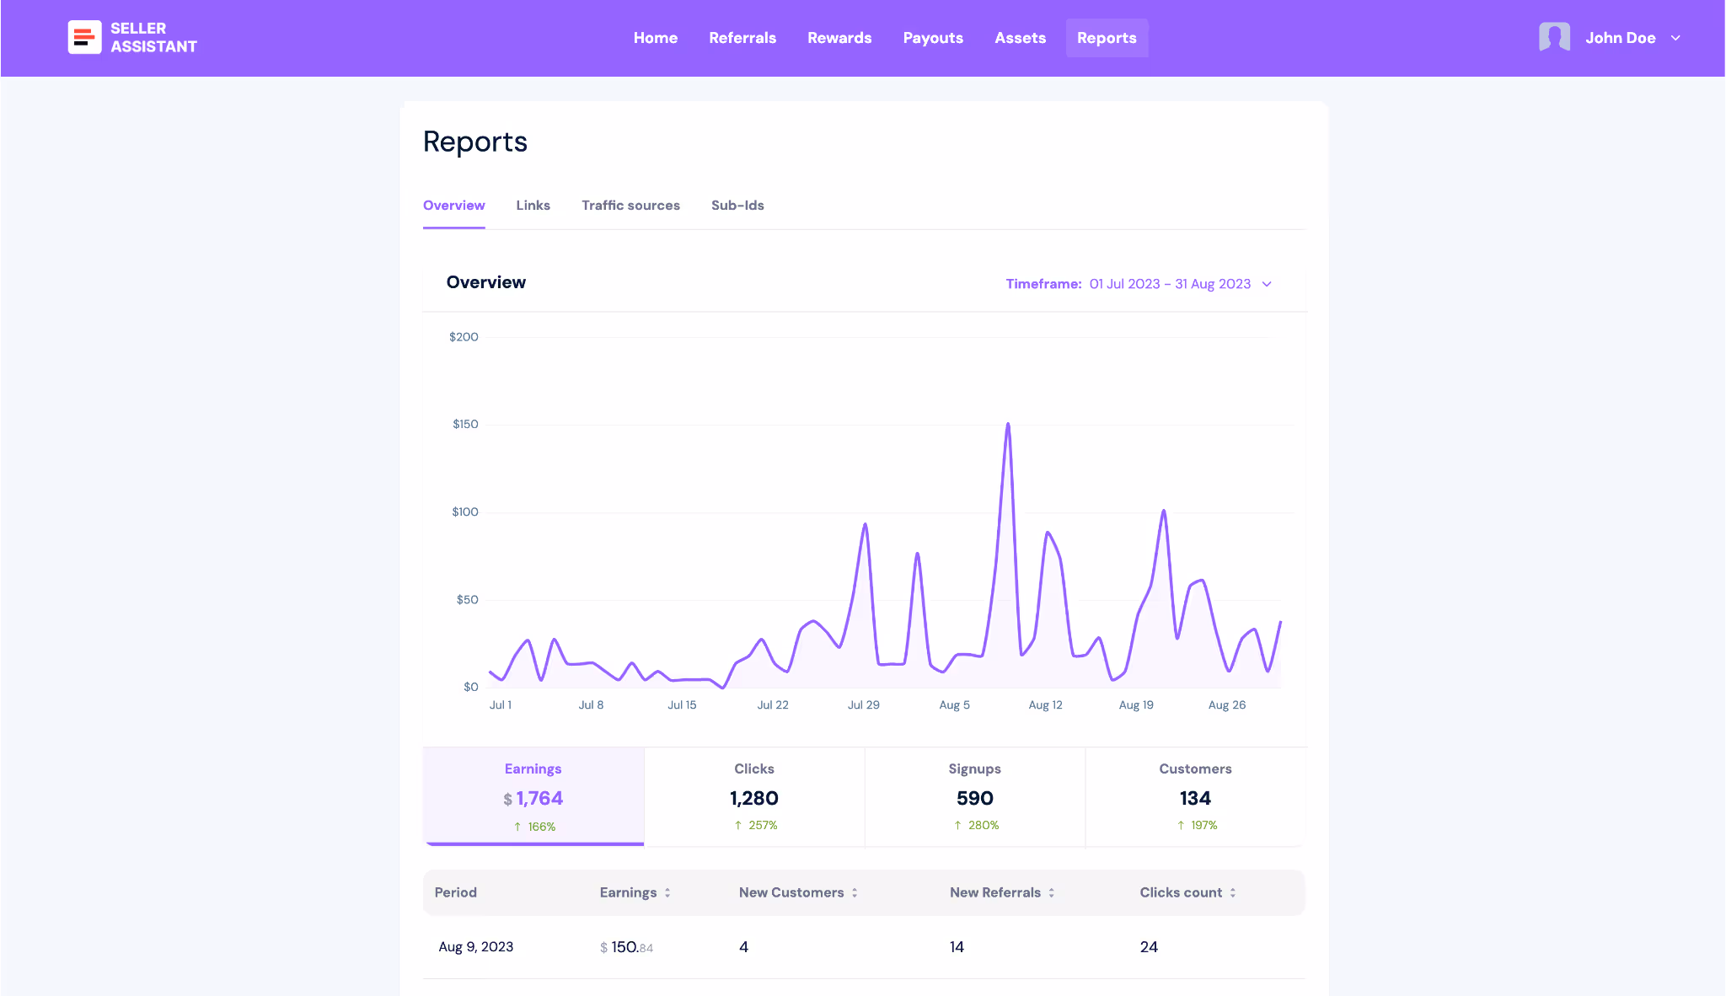Select the Clicks metric card

[x=754, y=796]
